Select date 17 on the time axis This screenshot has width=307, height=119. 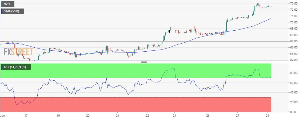[x=26, y=116]
